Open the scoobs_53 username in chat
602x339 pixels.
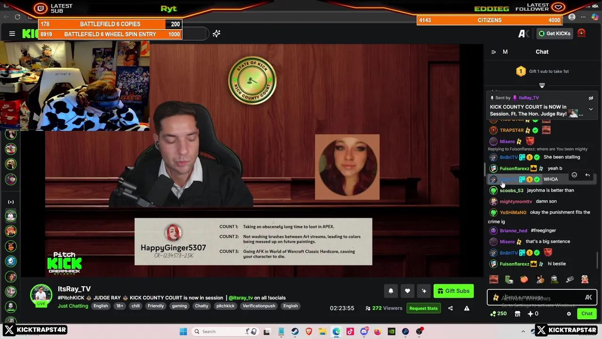(x=511, y=191)
